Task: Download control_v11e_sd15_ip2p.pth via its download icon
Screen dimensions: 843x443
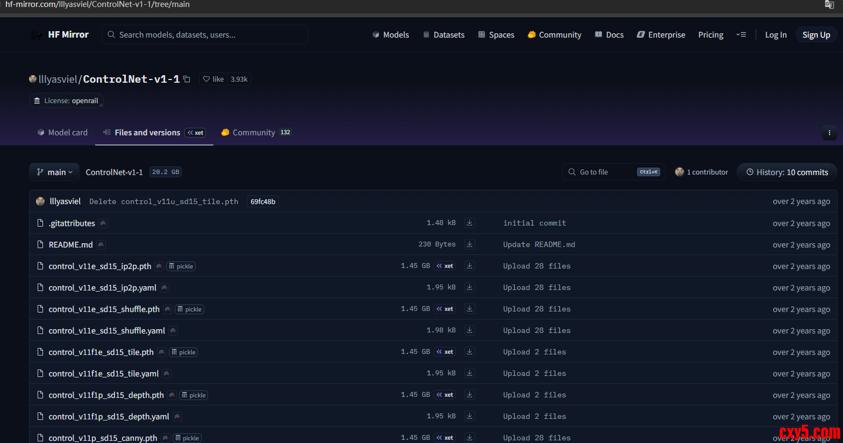Action: coord(469,266)
